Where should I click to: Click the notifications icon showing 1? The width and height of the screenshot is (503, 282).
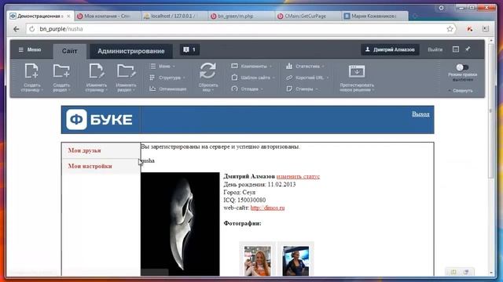tap(189, 49)
